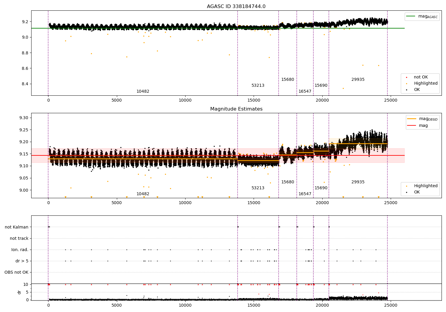This screenshot has height=312, width=446.
Task: Click obsid label '15690' in Magnitude Estimates plot
Action: 321,188
